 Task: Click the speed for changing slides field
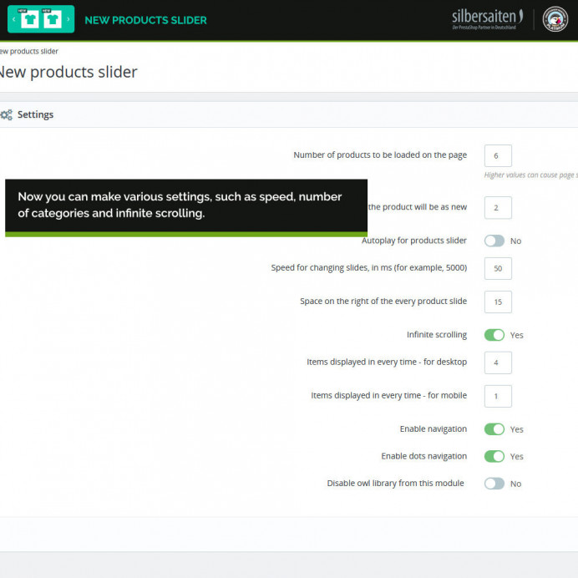[498, 268]
